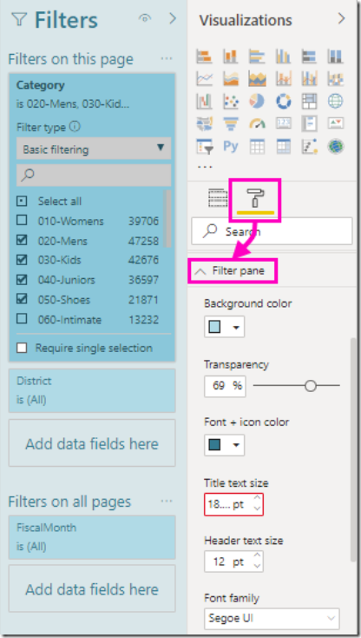Viewport: 361px width, 638px height.
Task: Select the filled map visual
Action: click(204, 123)
